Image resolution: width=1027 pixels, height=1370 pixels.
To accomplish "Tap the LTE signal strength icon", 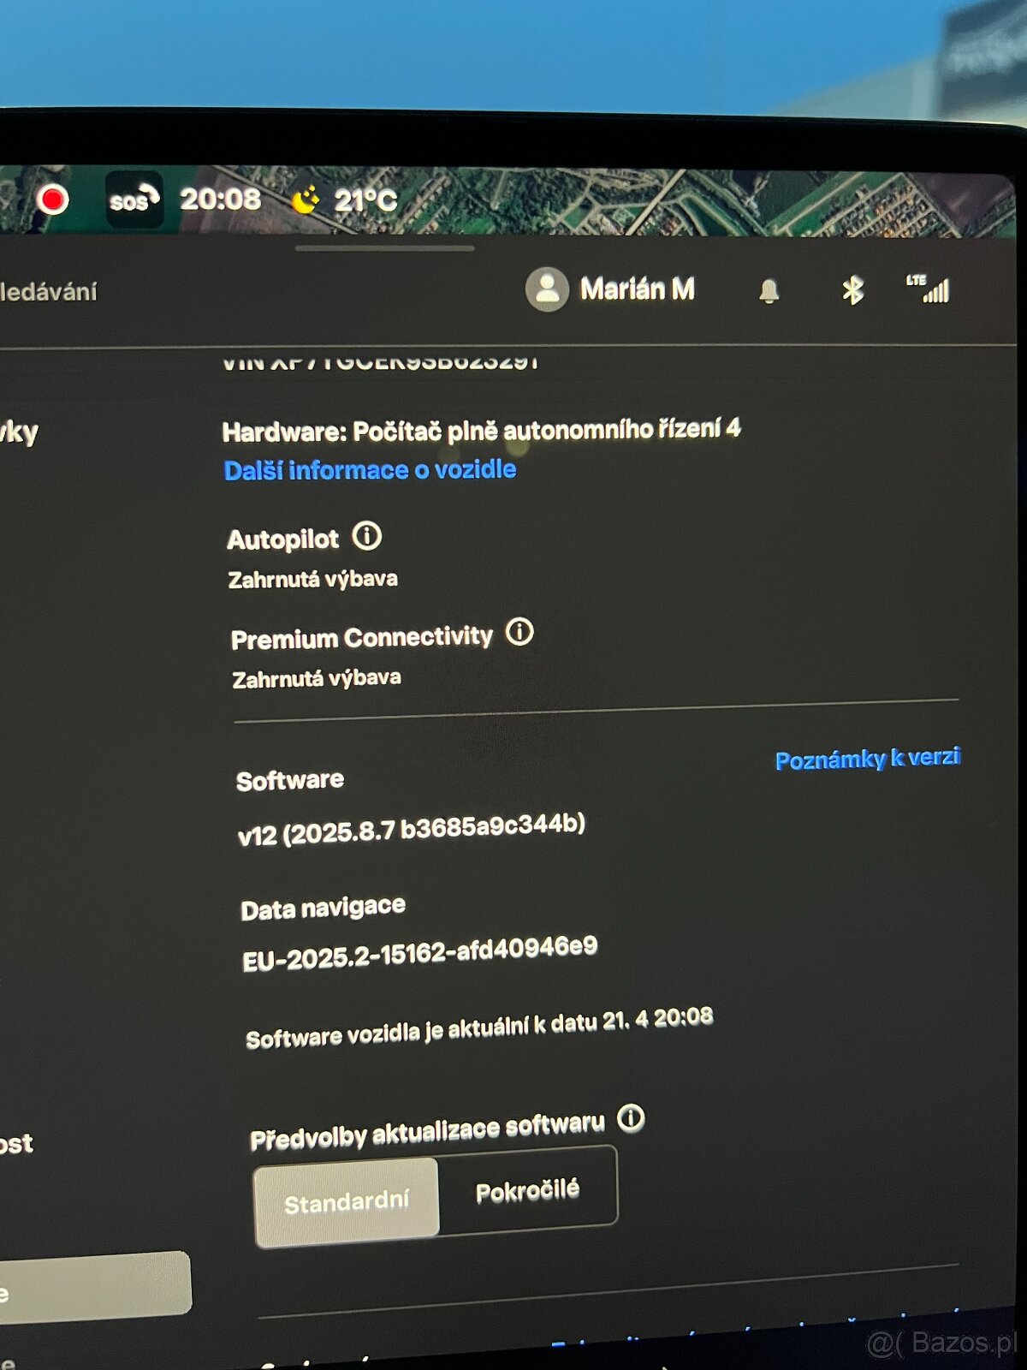I will pyautogui.click(x=929, y=289).
